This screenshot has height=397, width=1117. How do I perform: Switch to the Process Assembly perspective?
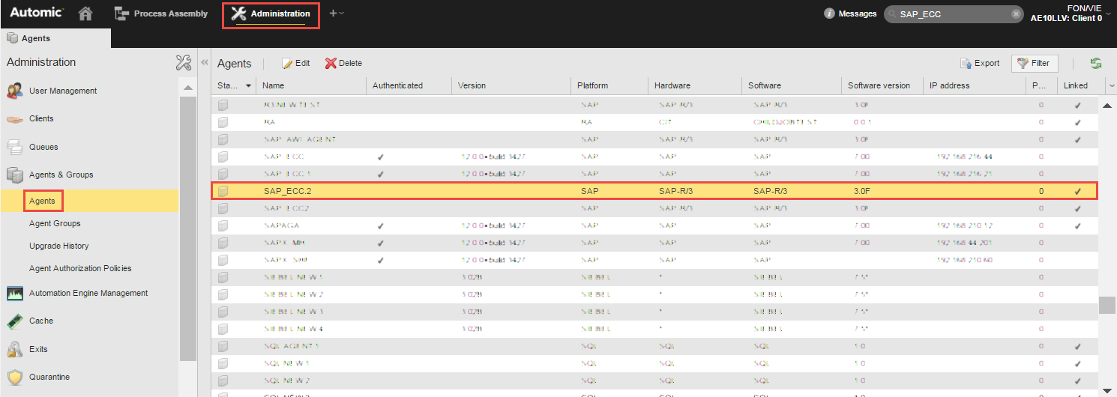tap(160, 13)
